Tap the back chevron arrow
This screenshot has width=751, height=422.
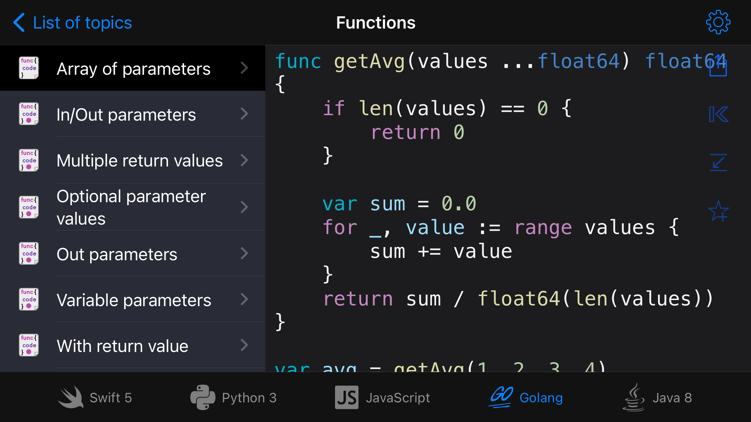click(19, 22)
